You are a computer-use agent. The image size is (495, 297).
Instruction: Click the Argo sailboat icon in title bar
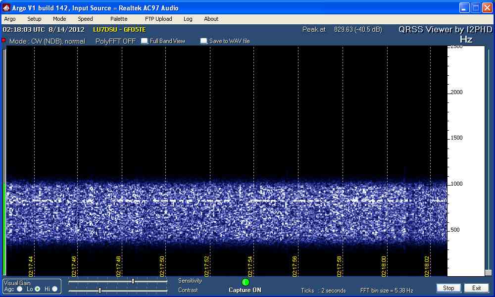point(6,7)
